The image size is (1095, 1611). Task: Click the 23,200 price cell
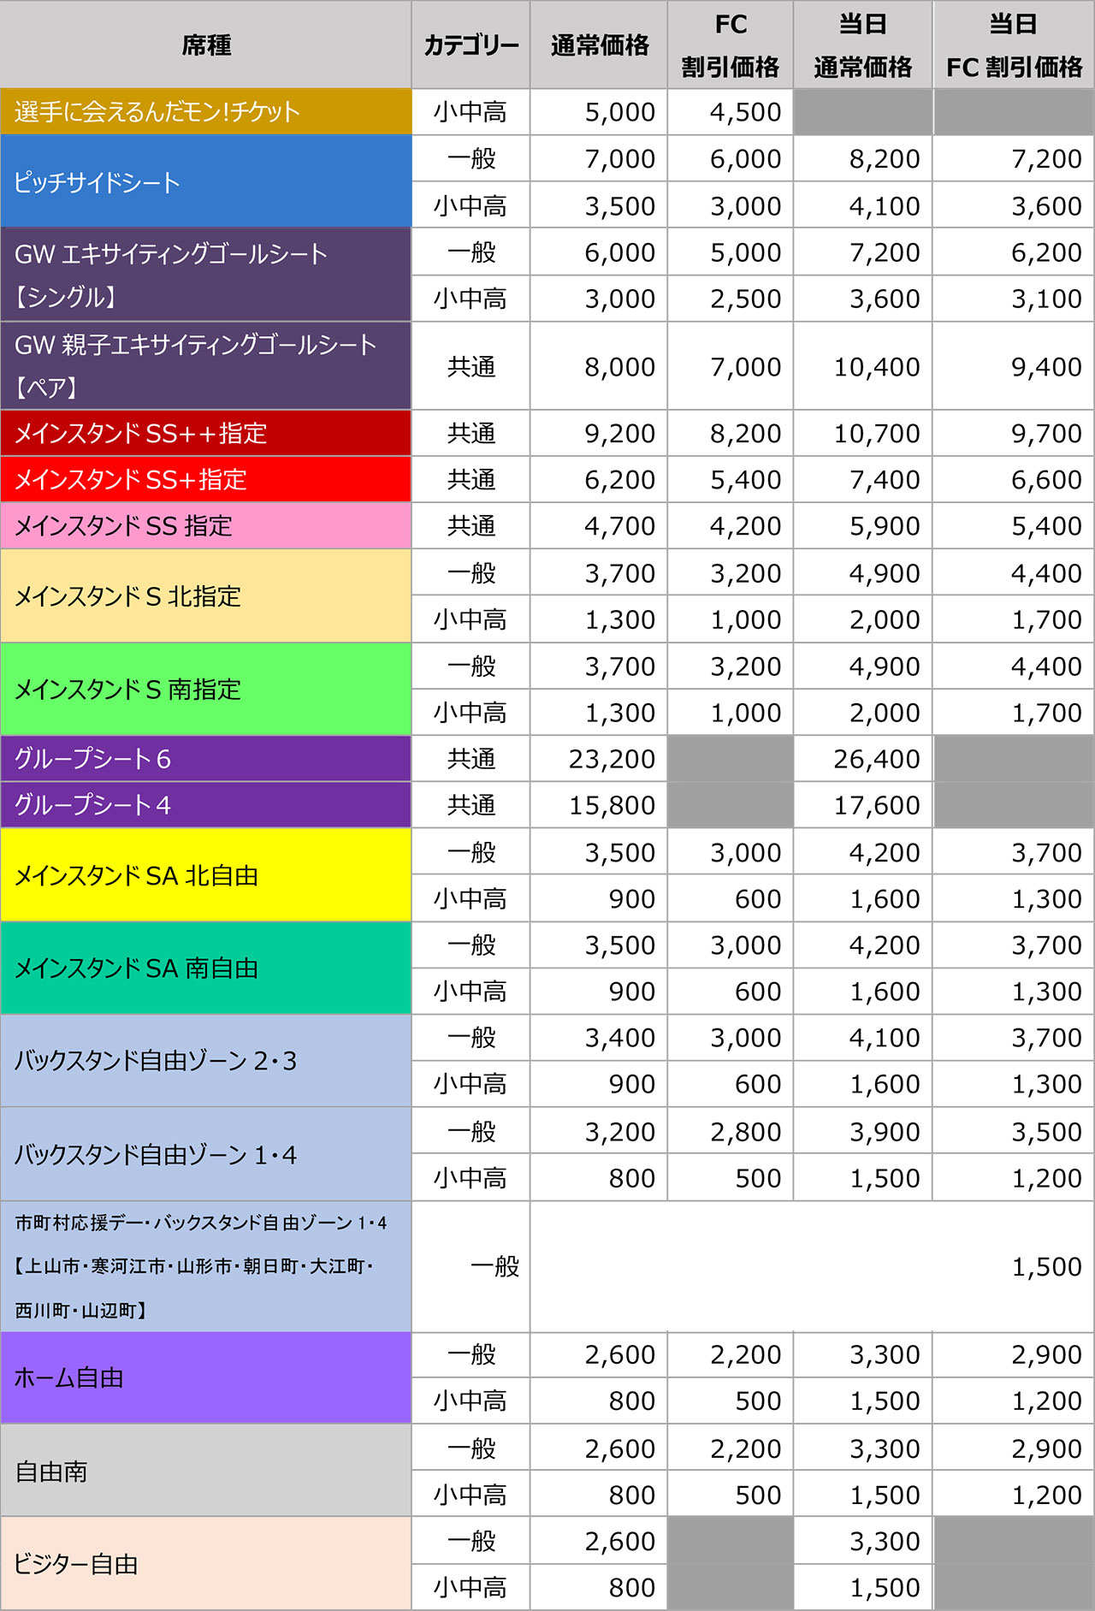click(x=599, y=759)
